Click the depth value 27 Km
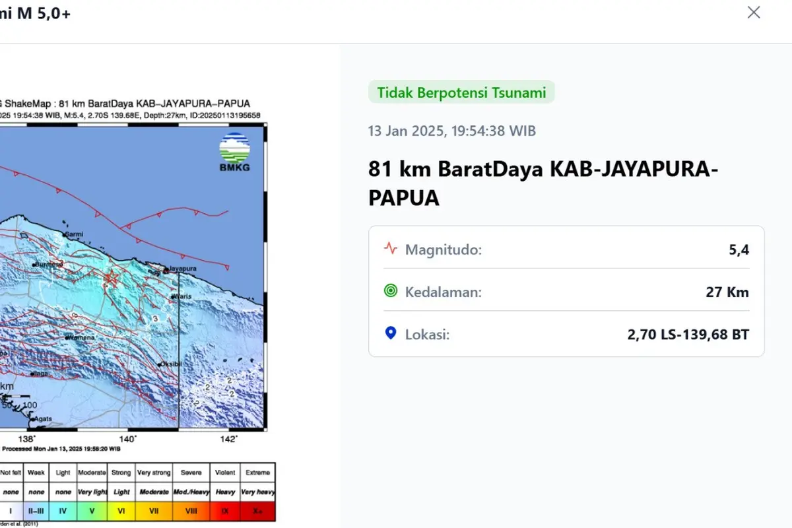The height and width of the screenshot is (528, 792). click(x=727, y=292)
